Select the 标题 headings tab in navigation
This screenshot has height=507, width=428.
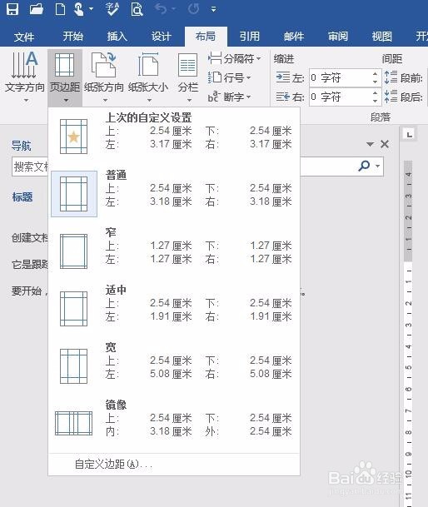(x=22, y=196)
